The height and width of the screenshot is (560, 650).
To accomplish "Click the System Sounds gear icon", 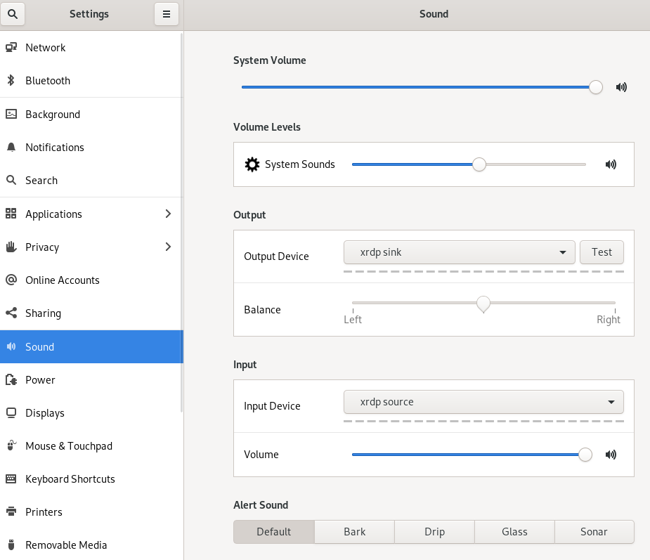I will click(x=252, y=164).
